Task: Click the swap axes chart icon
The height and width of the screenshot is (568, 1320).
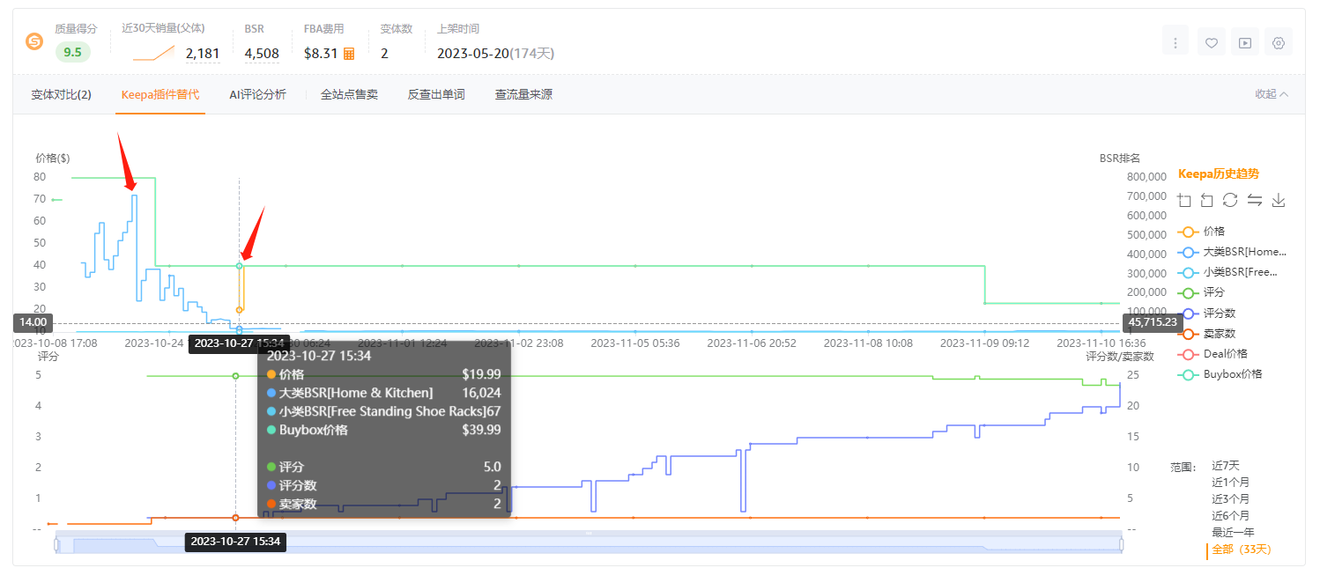Action: [1255, 200]
